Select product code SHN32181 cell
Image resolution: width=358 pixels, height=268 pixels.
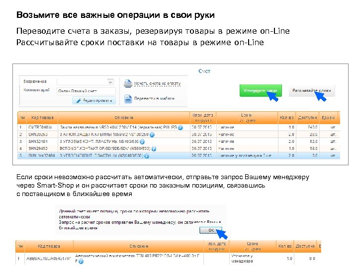[x=38, y=141]
